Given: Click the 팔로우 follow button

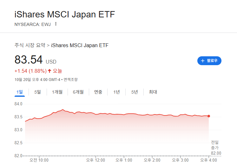Looking at the screenshot, I should point(209,61).
